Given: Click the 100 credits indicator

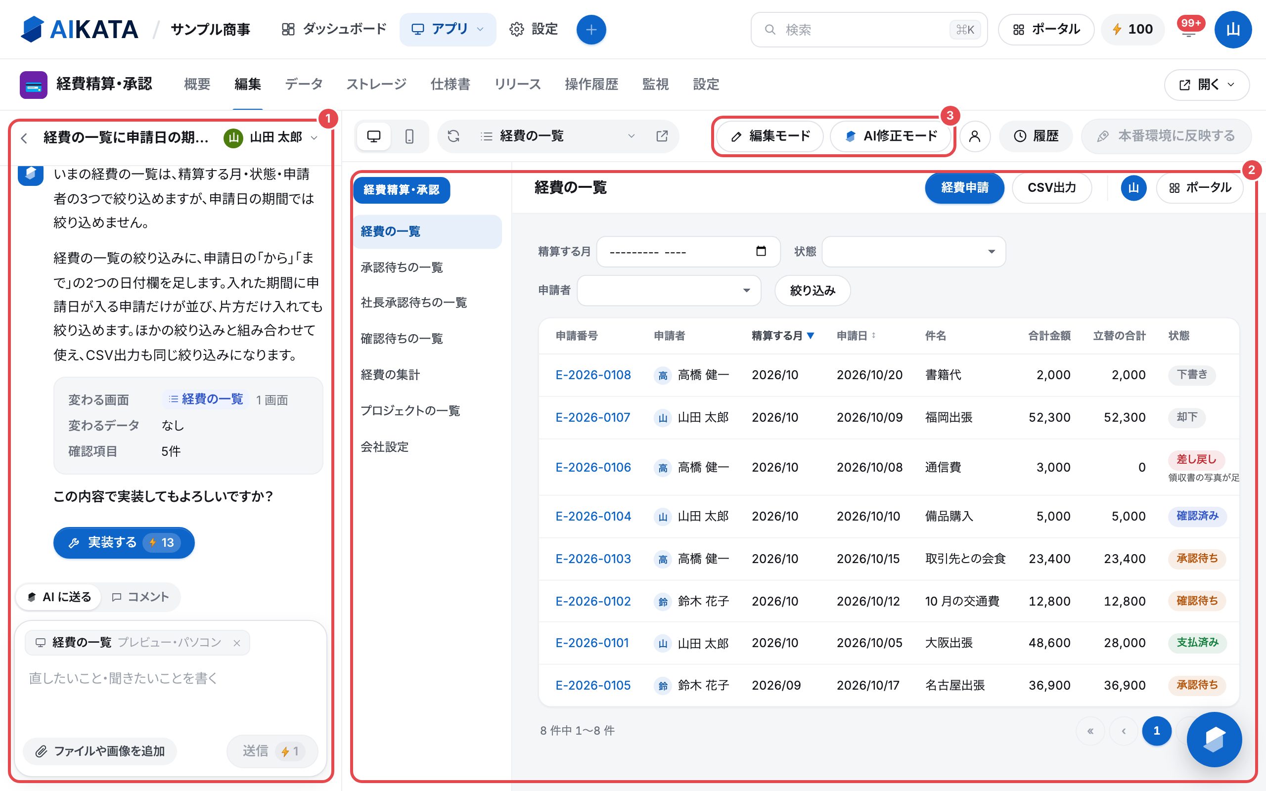Looking at the screenshot, I should [1132, 29].
